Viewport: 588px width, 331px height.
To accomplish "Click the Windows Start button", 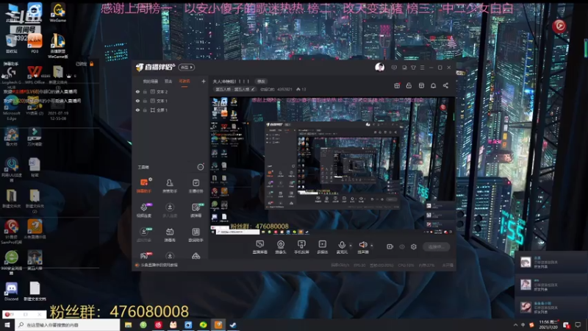I will 7,324.
